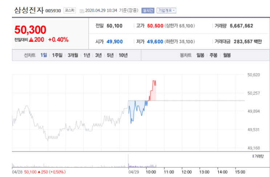
Task: Select the 3년 line chart tab
Action: click(x=98, y=55)
